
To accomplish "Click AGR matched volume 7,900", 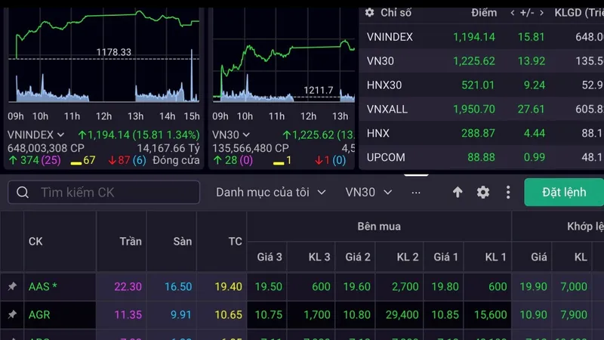I will (574, 314).
